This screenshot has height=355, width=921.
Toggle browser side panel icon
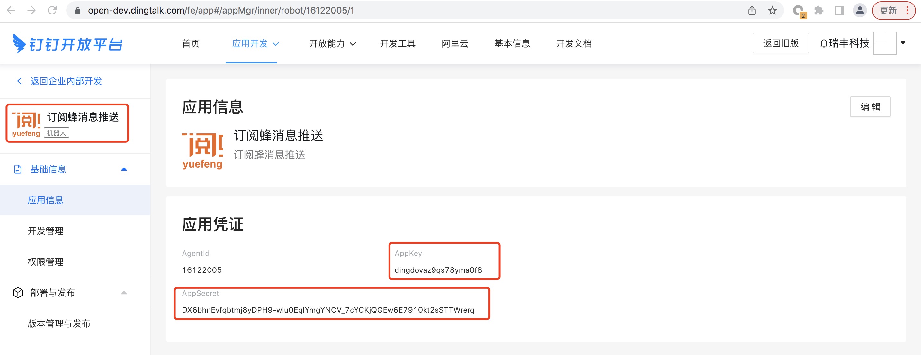click(x=839, y=10)
